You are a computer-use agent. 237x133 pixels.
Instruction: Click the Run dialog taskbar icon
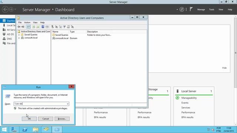coord(57,130)
